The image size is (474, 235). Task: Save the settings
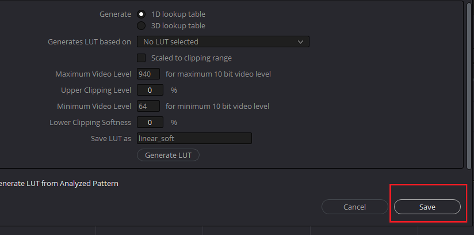click(x=427, y=207)
